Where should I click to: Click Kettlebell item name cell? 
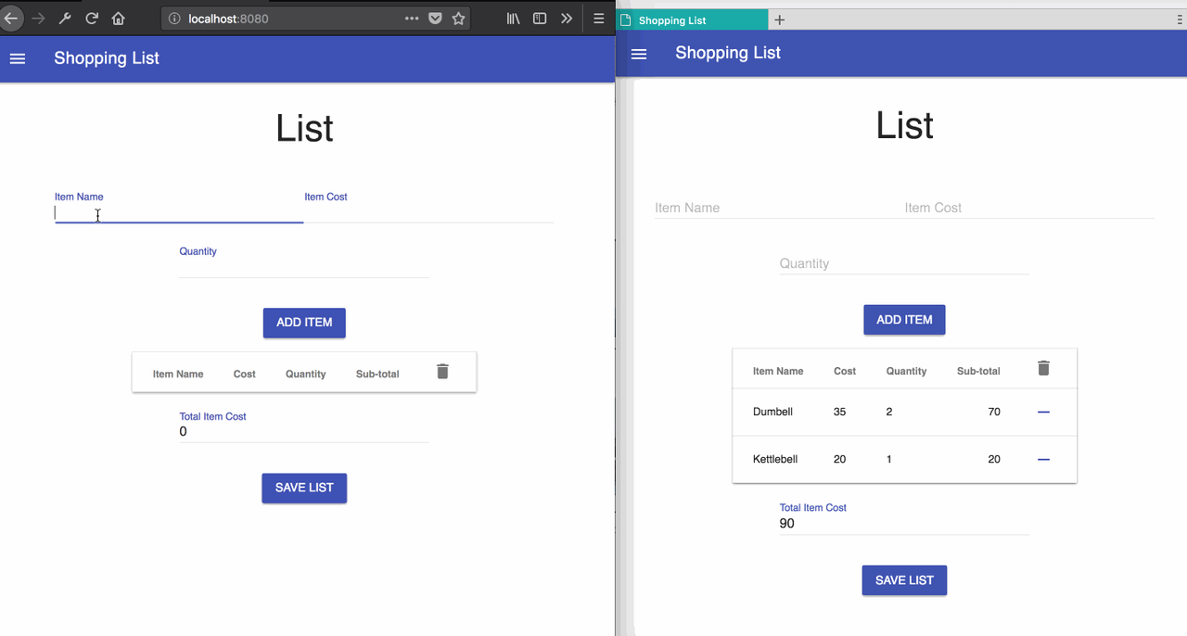(x=775, y=459)
